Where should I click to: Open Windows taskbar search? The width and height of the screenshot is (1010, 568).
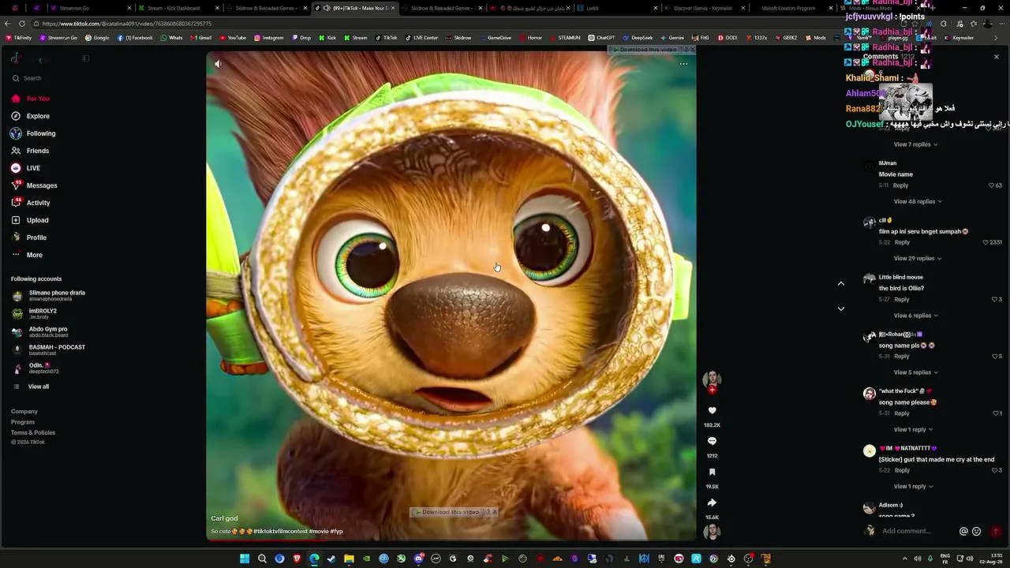[262, 559]
